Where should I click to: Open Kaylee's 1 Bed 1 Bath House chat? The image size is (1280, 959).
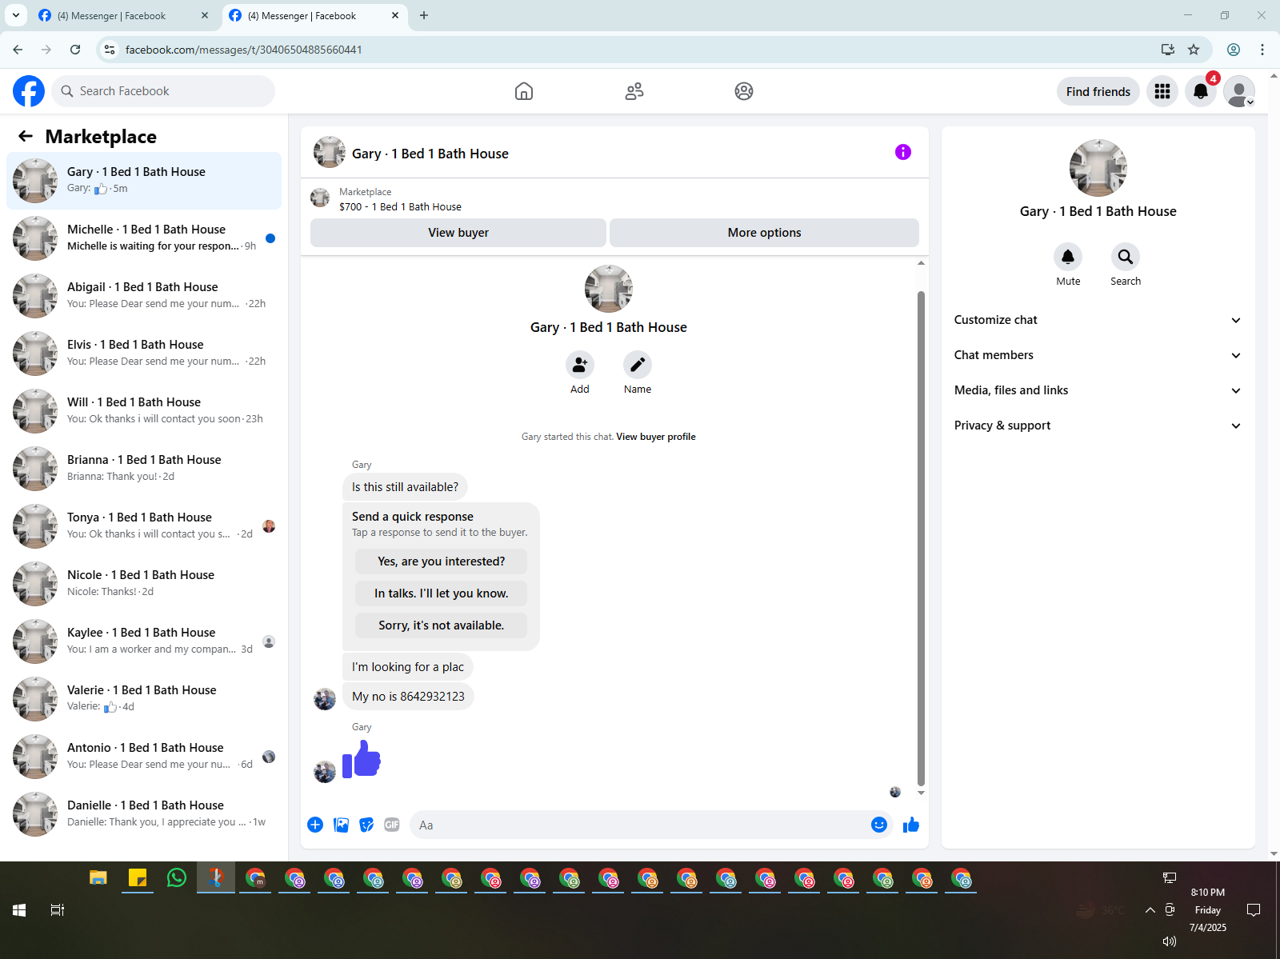point(144,641)
